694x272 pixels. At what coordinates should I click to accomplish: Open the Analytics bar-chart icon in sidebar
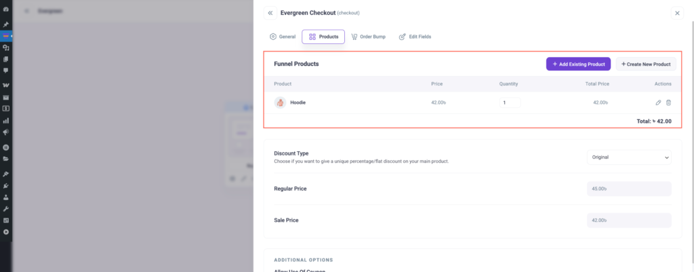[5, 121]
